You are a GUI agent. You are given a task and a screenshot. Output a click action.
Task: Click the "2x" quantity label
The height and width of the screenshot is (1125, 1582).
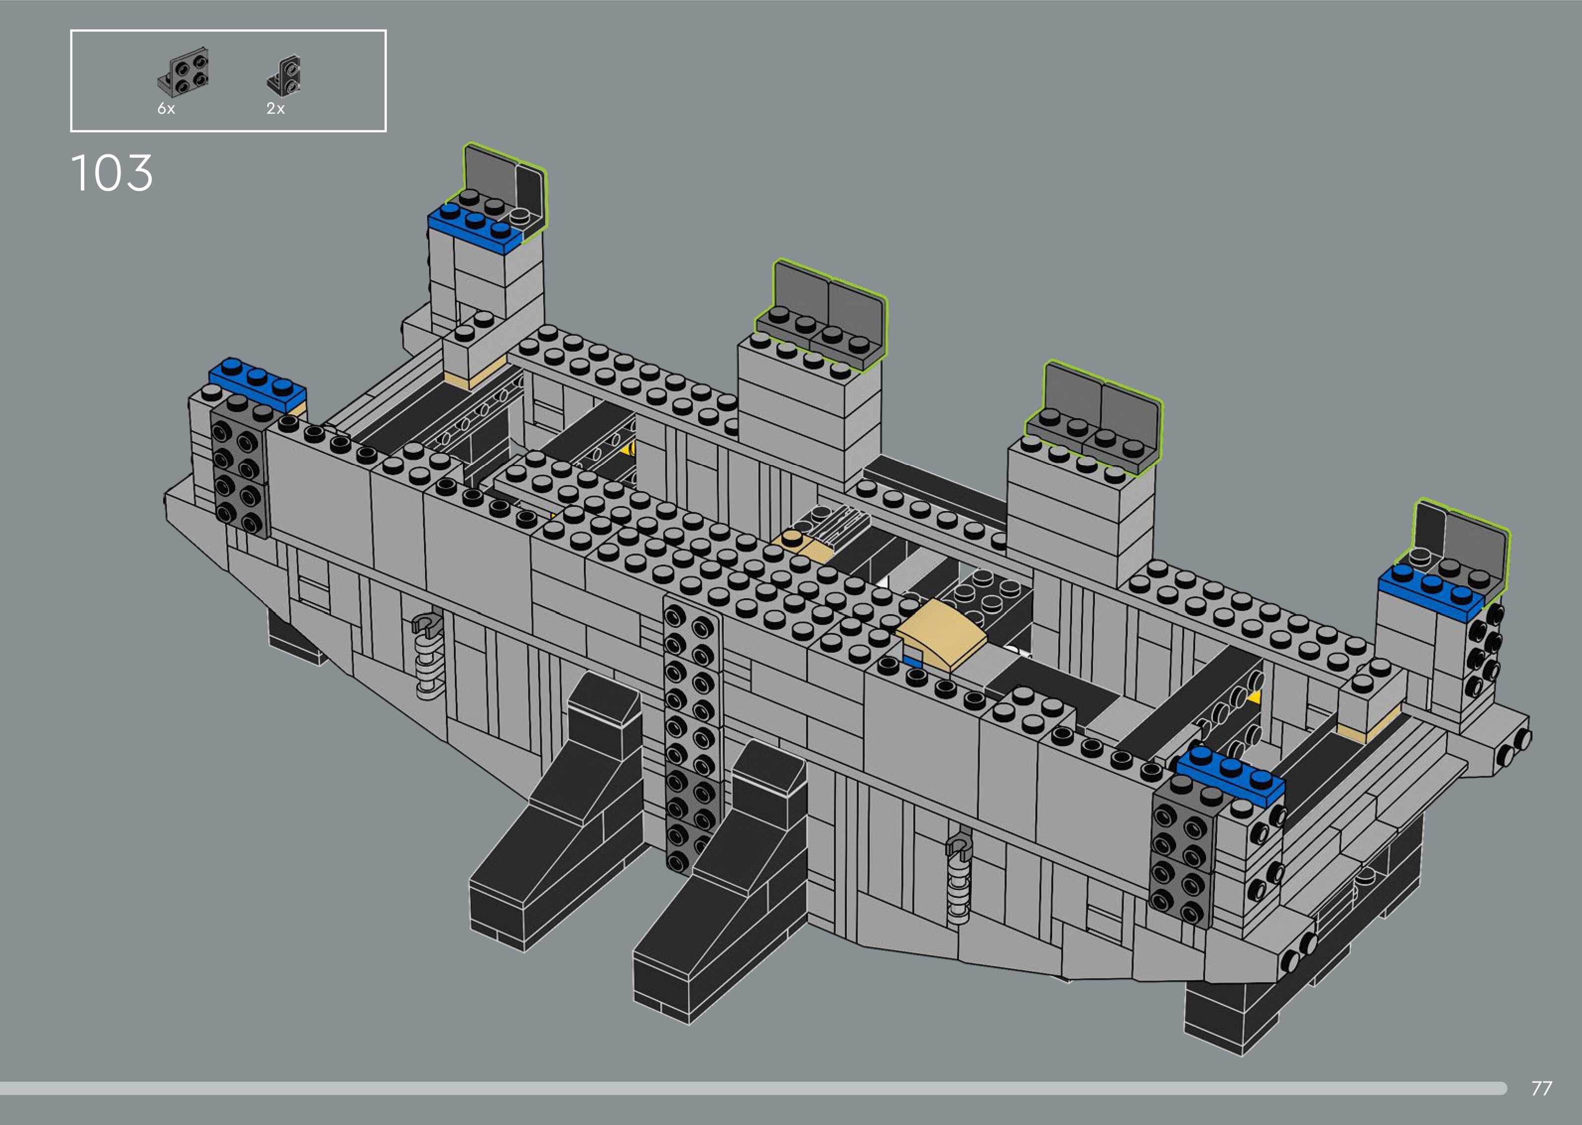[276, 109]
